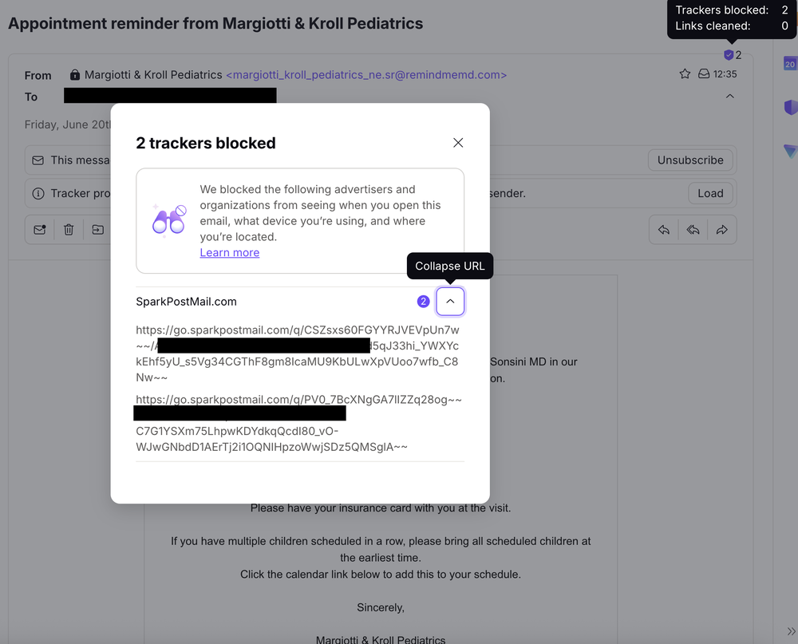This screenshot has height=644, width=798.
Task: Forward the appointment reminder
Action: [x=721, y=229]
